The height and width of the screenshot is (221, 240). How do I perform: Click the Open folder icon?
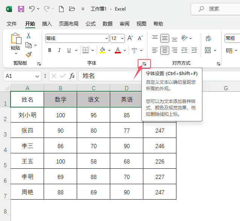pos(72,9)
